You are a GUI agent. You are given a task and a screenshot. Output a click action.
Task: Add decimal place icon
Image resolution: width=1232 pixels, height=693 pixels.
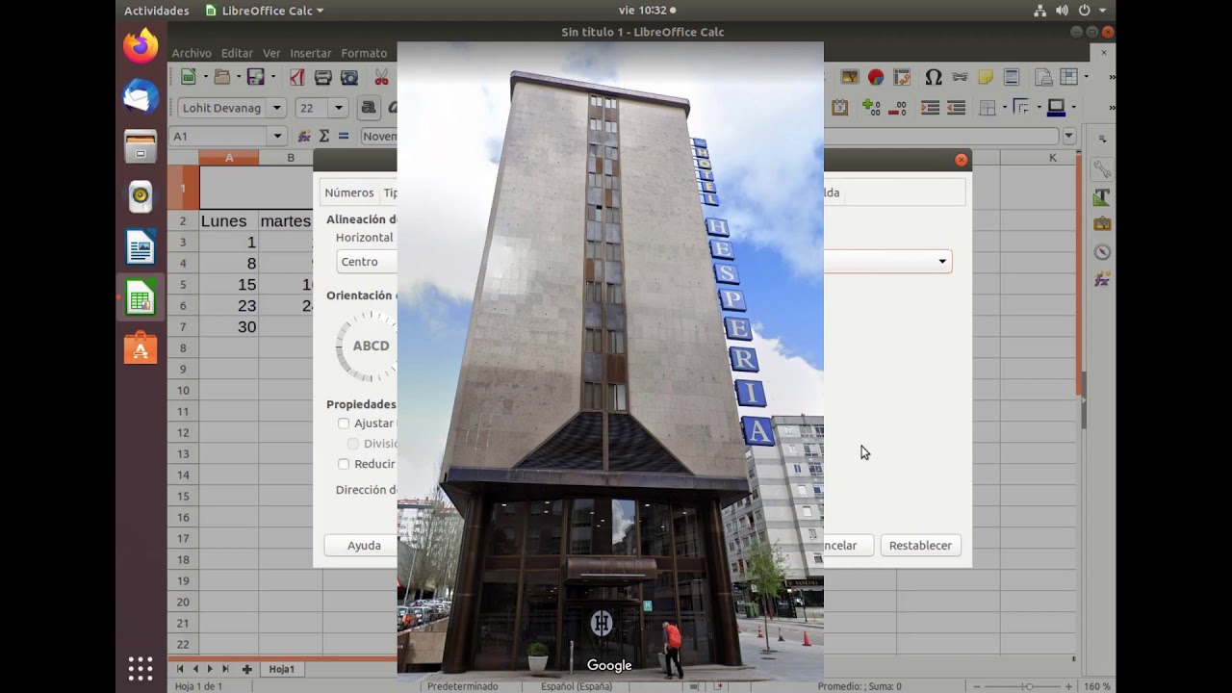click(871, 108)
